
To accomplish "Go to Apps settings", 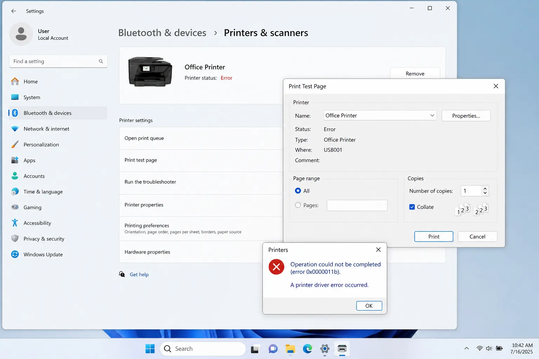I will click(x=58, y=160).
